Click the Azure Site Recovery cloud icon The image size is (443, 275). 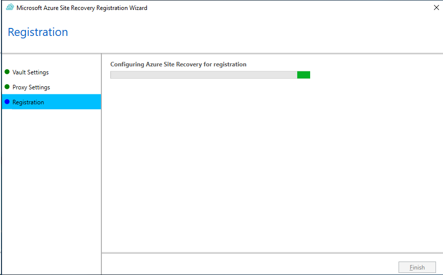10,7
